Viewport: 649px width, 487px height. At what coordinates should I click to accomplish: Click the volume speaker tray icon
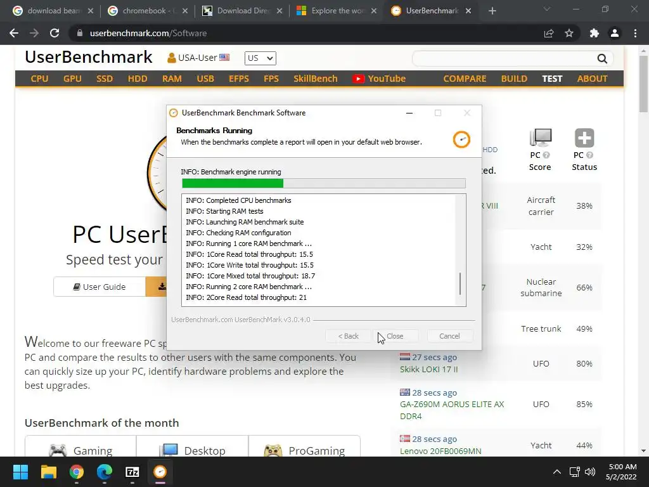[590, 472]
